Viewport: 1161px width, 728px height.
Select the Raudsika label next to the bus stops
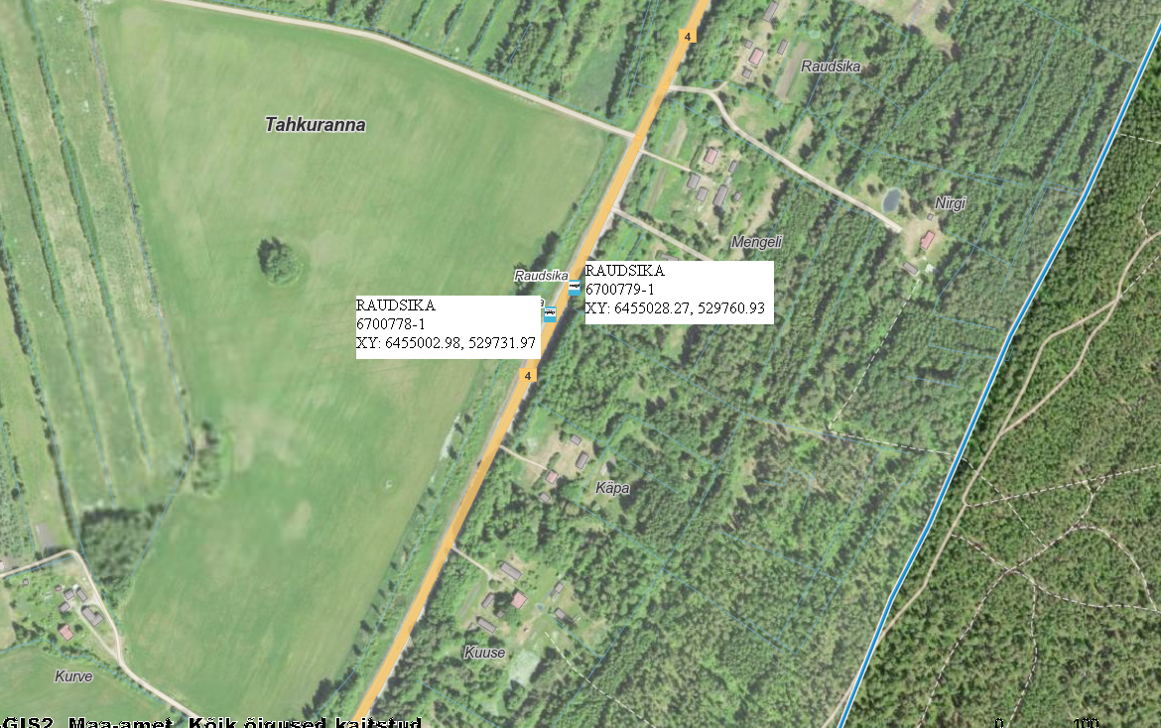click(x=541, y=275)
